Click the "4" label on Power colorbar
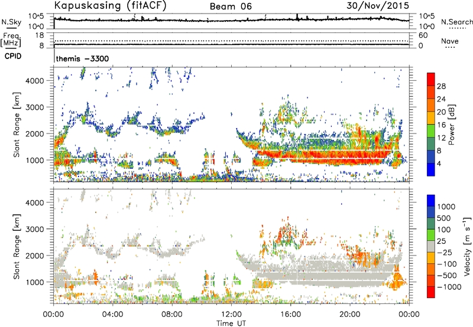473x327 pixels. coord(439,163)
